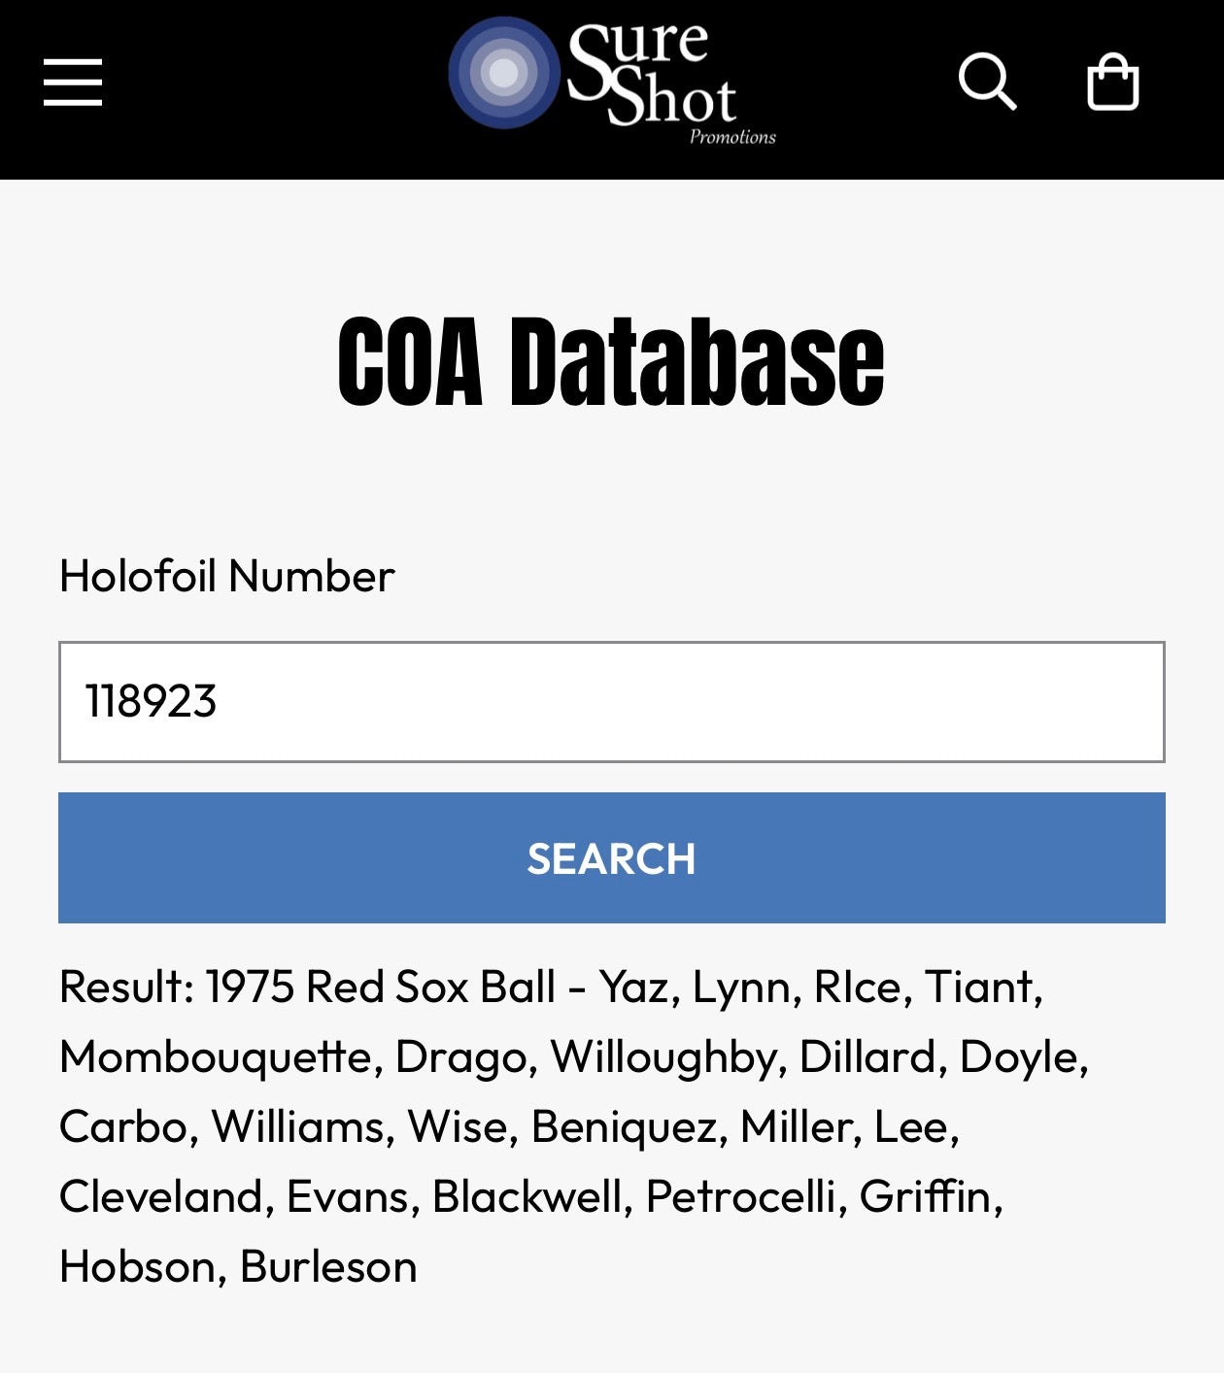
Task: Open the site search magnifier icon
Action: tap(986, 81)
